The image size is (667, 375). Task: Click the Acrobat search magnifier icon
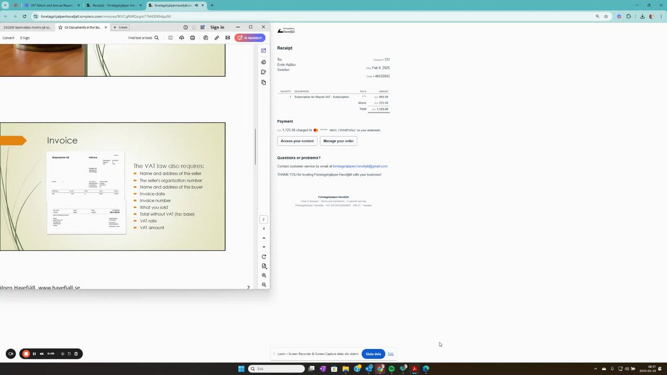(156, 37)
